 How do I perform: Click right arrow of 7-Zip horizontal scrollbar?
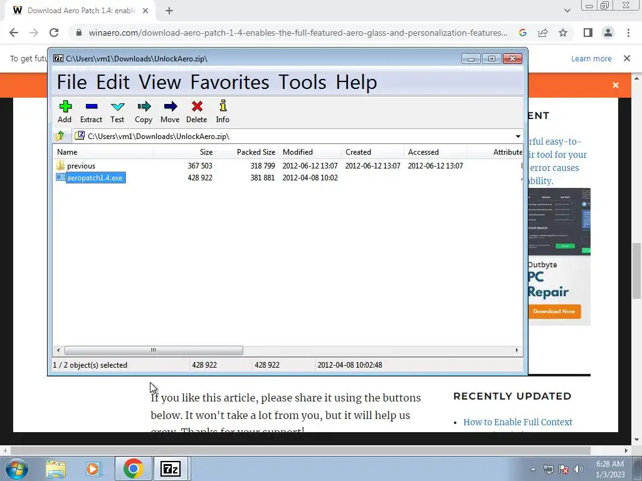click(x=517, y=350)
